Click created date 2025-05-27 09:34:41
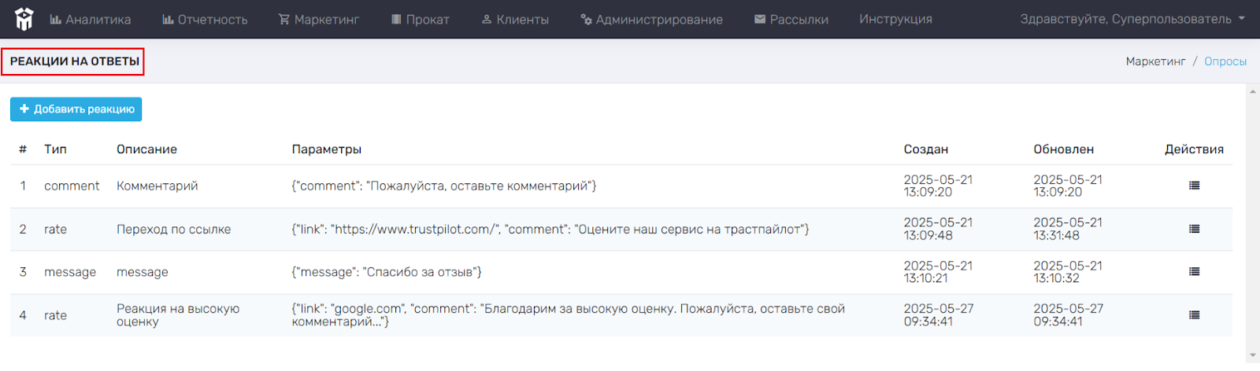Screen dimensions: 1260x371 click(x=938, y=314)
